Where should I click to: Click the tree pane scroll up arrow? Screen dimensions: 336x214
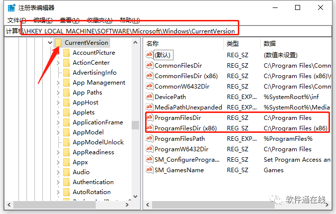click(135, 42)
